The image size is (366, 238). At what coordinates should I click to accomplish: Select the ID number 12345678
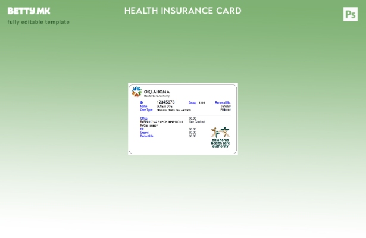coord(165,102)
